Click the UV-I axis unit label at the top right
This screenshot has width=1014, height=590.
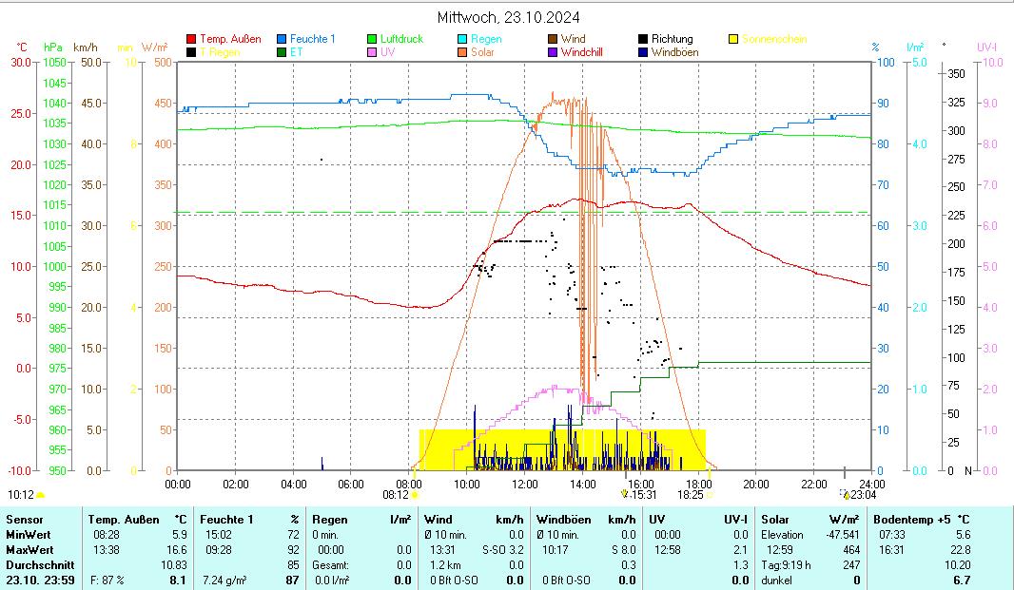(x=986, y=48)
